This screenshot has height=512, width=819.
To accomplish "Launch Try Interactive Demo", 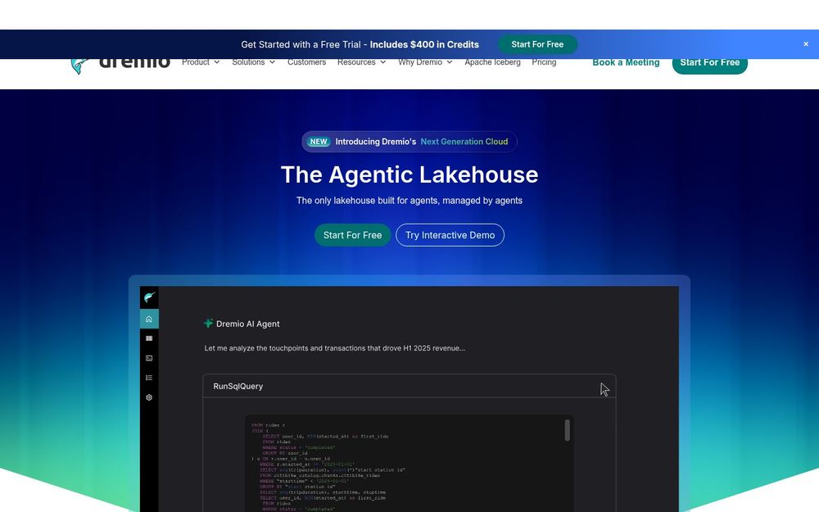I will (450, 235).
